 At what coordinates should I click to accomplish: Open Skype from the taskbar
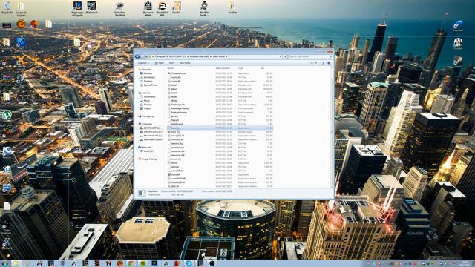[189, 263]
